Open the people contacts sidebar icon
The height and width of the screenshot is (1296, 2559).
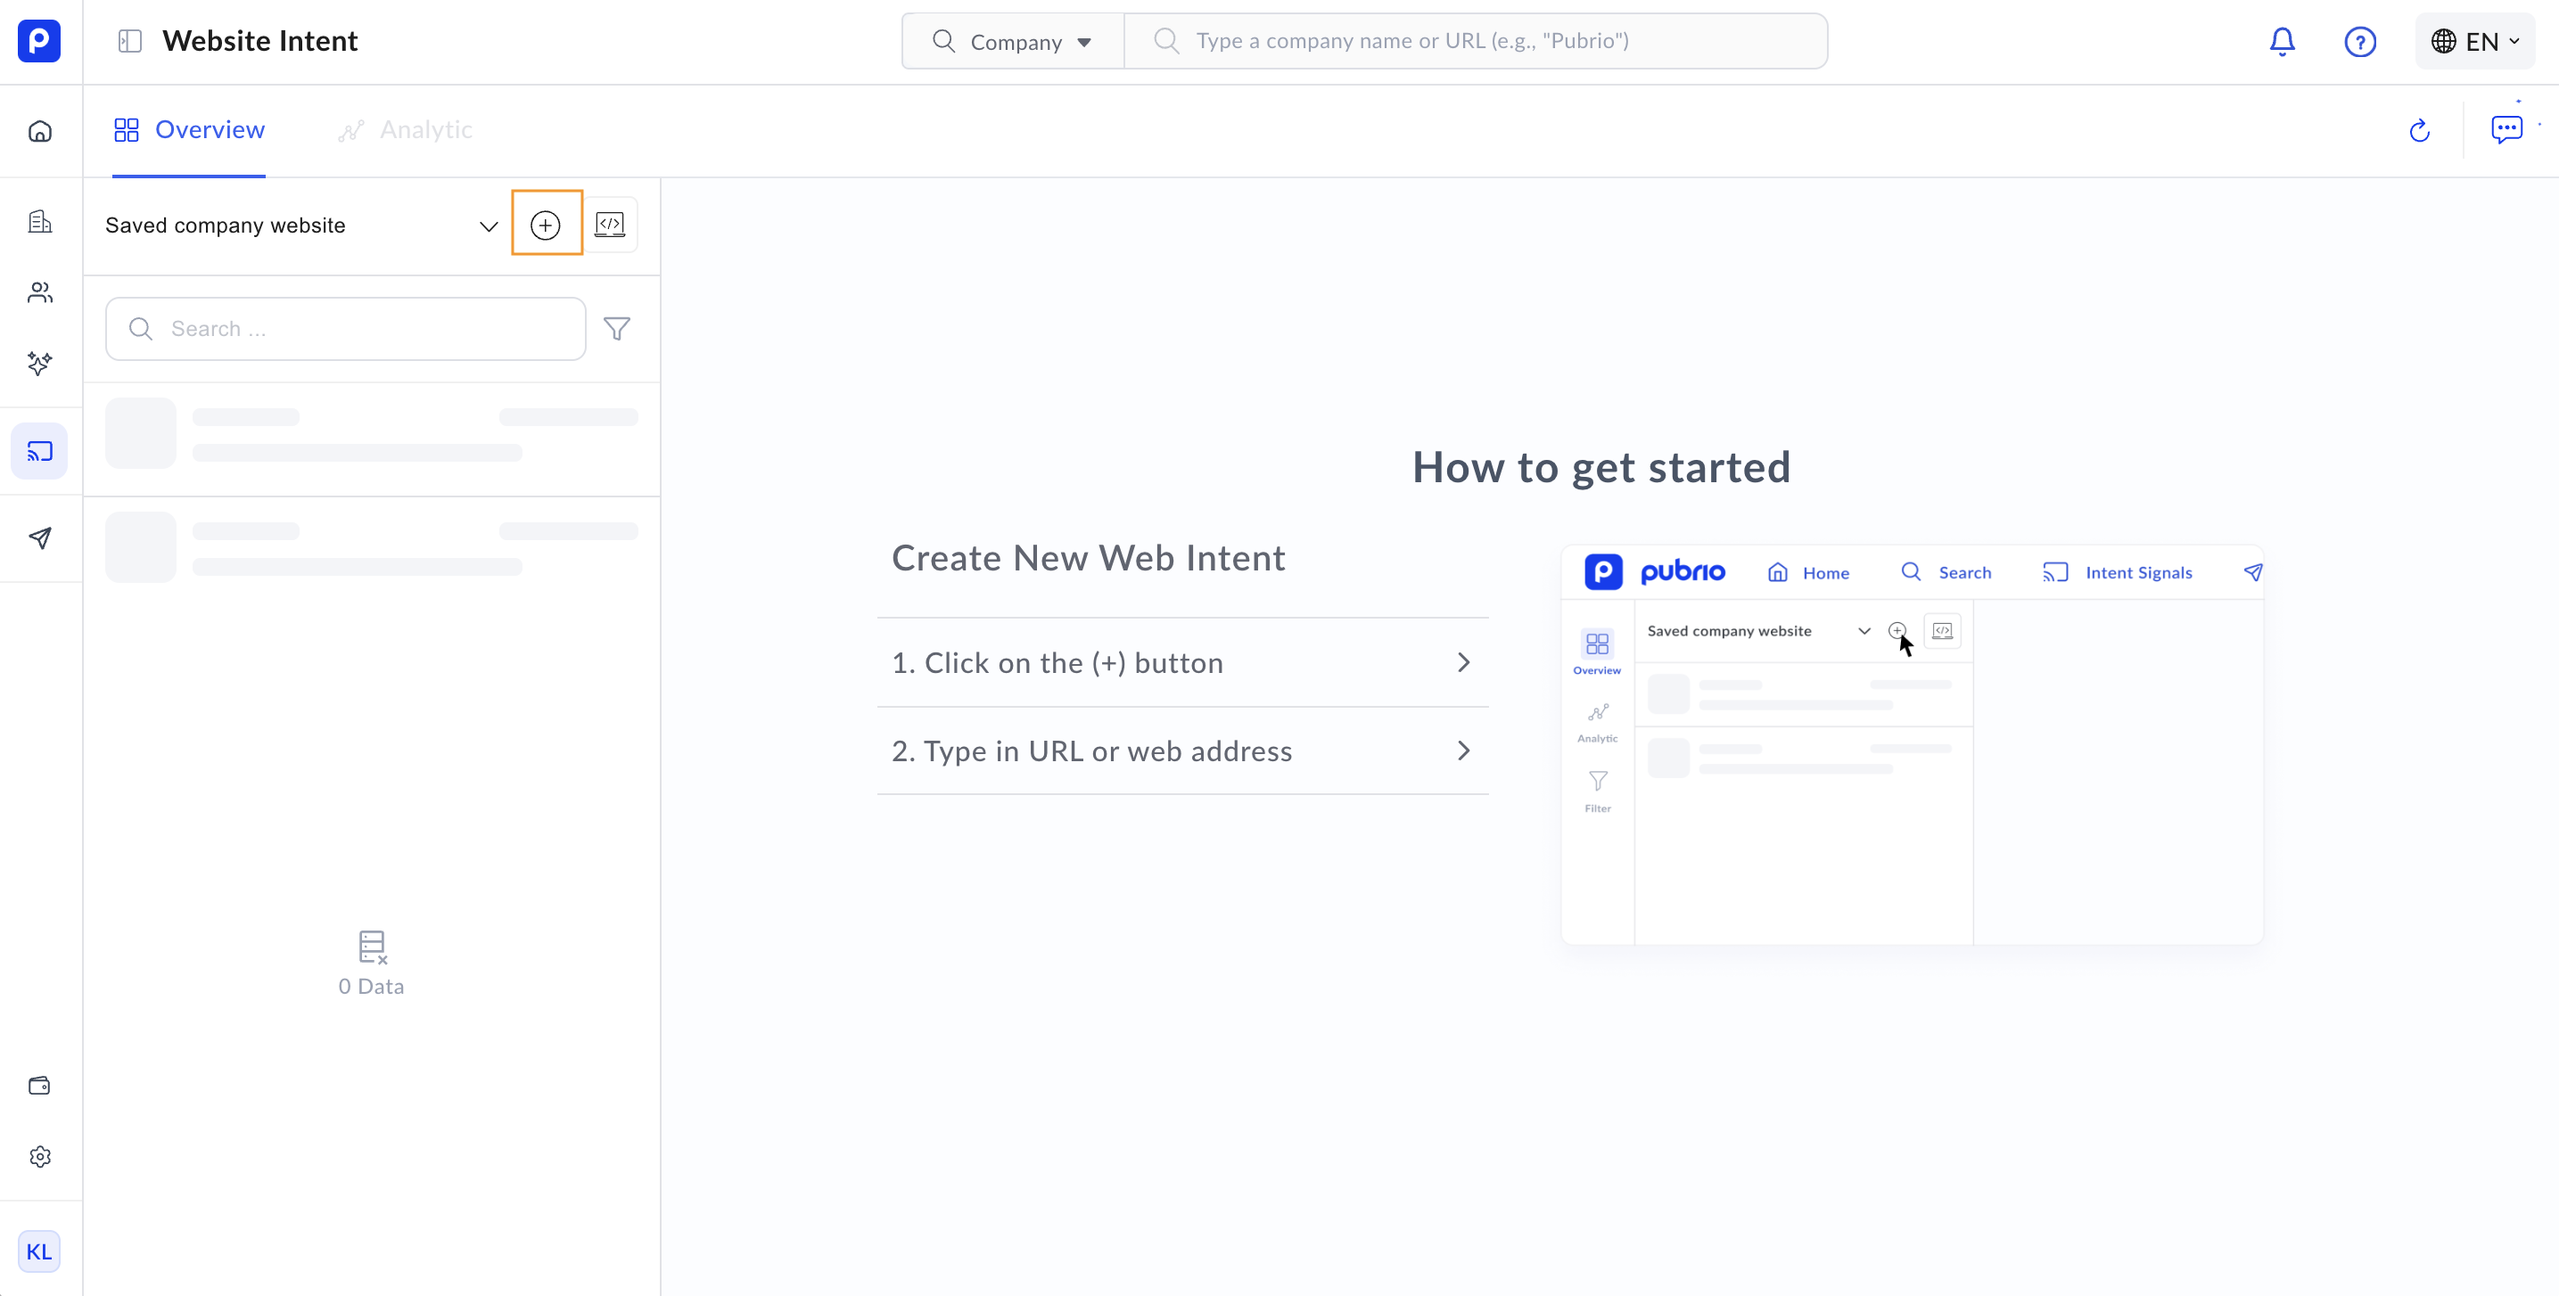[40, 292]
